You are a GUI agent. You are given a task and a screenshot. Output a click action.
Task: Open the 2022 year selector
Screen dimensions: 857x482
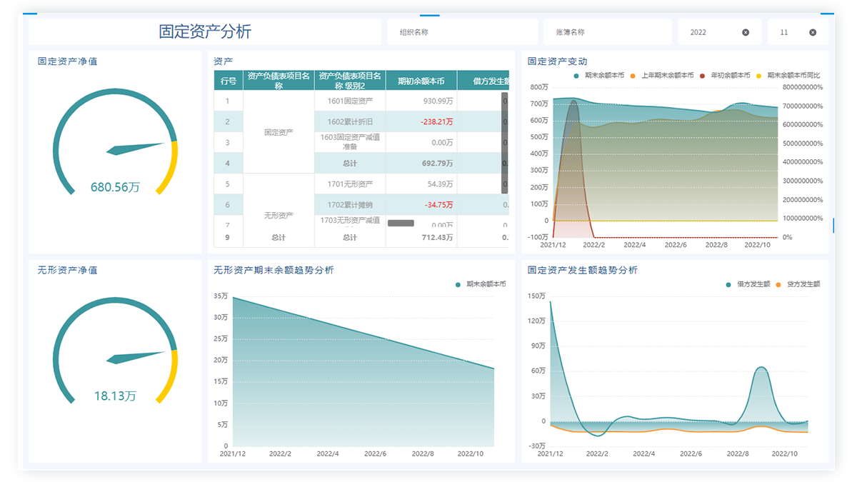720,32
